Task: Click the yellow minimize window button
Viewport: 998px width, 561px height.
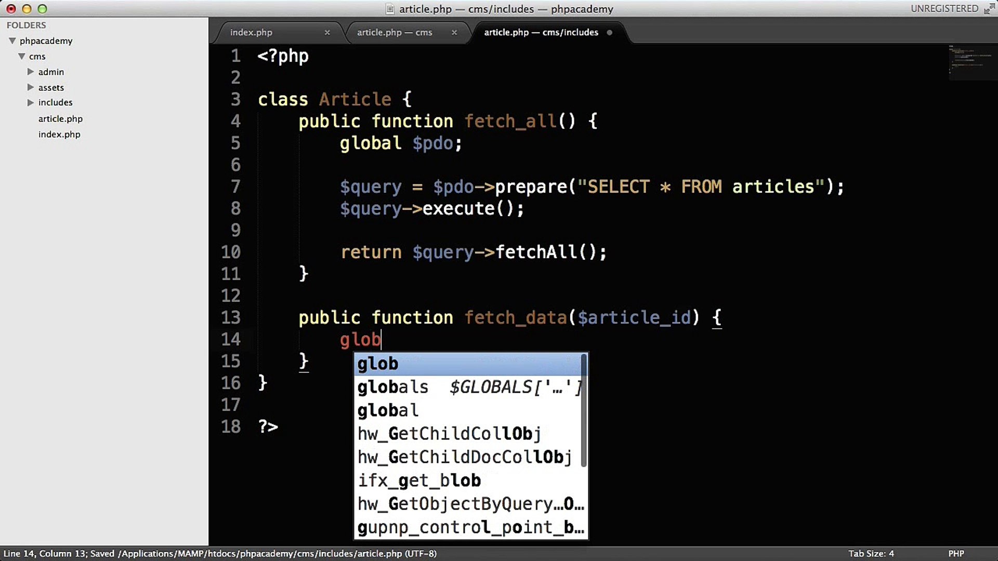Action: pyautogui.click(x=27, y=9)
